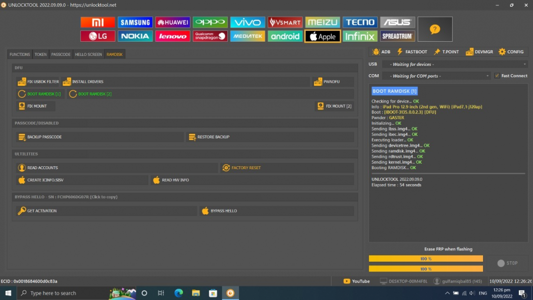Open the YouTube link in status bar
533x300 pixels.
(x=356, y=281)
